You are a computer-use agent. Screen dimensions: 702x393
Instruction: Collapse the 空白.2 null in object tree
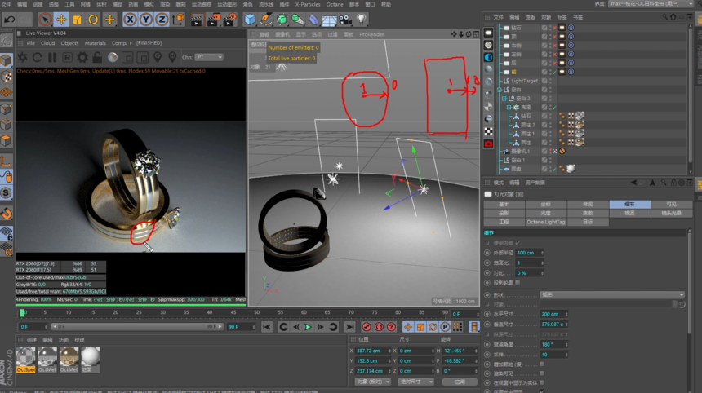(x=504, y=99)
